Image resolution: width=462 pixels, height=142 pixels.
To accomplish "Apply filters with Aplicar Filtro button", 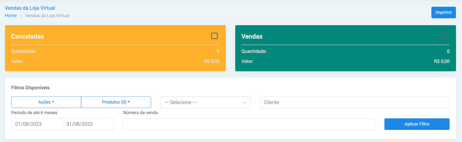I will click(x=417, y=124).
